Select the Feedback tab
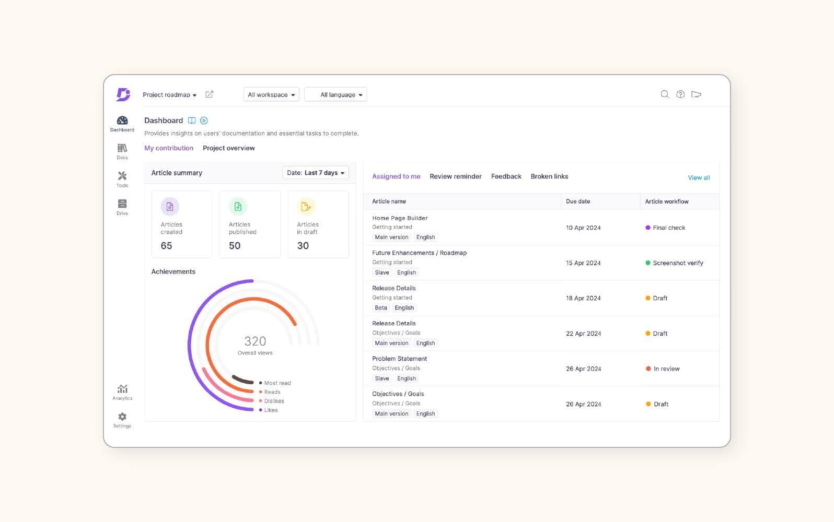834x522 pixels. [506, 176]
